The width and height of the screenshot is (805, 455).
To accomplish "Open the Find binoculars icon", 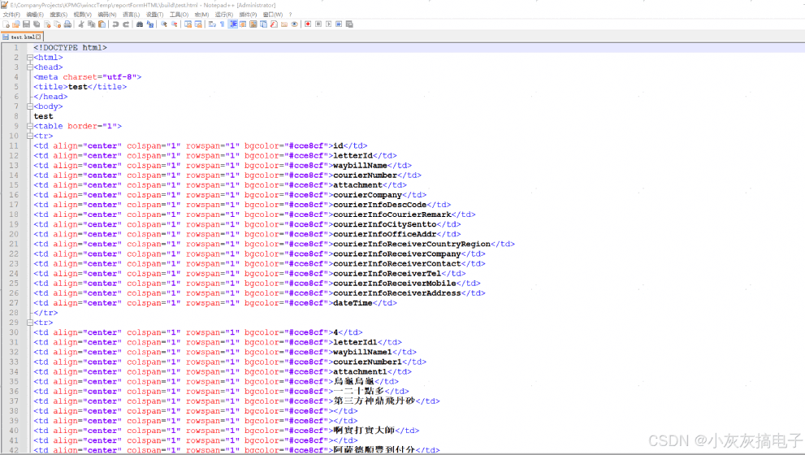I will pyautogui.click(x=140, y=24).
